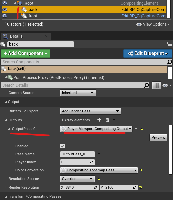
Task: Open the property matrix grid icon
Action: 157,85
